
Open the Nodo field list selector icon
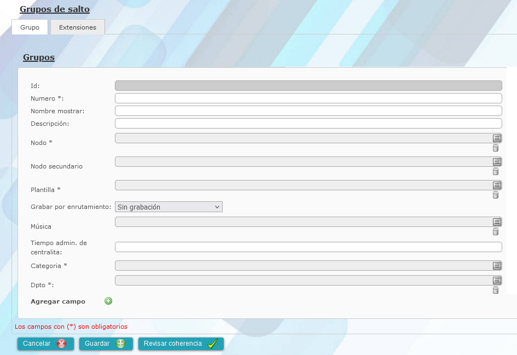tap(497, 138)
